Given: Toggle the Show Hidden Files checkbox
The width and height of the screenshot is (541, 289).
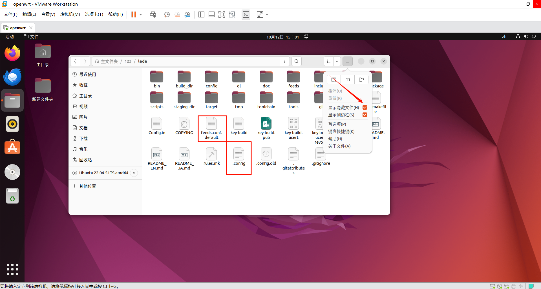Looking at the screenshot, I should coord(365,107).
